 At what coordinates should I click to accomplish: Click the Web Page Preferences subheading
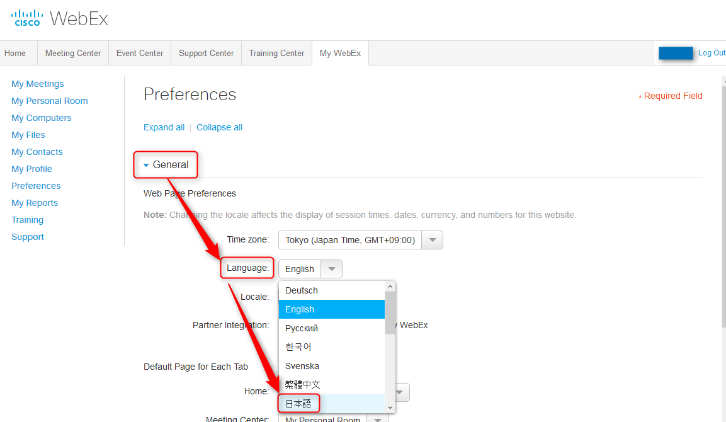pyautogui.click(x=190, y=193)
